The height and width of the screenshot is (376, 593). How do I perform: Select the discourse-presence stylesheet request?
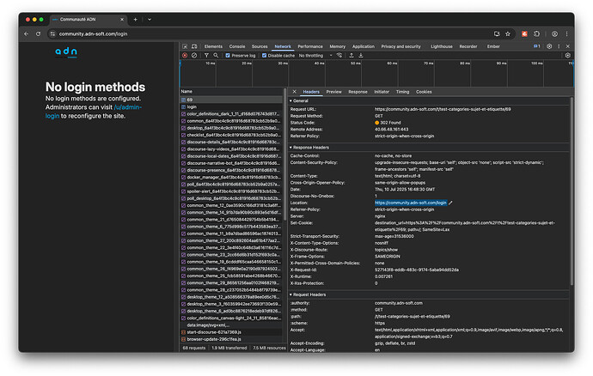[231, 170]
